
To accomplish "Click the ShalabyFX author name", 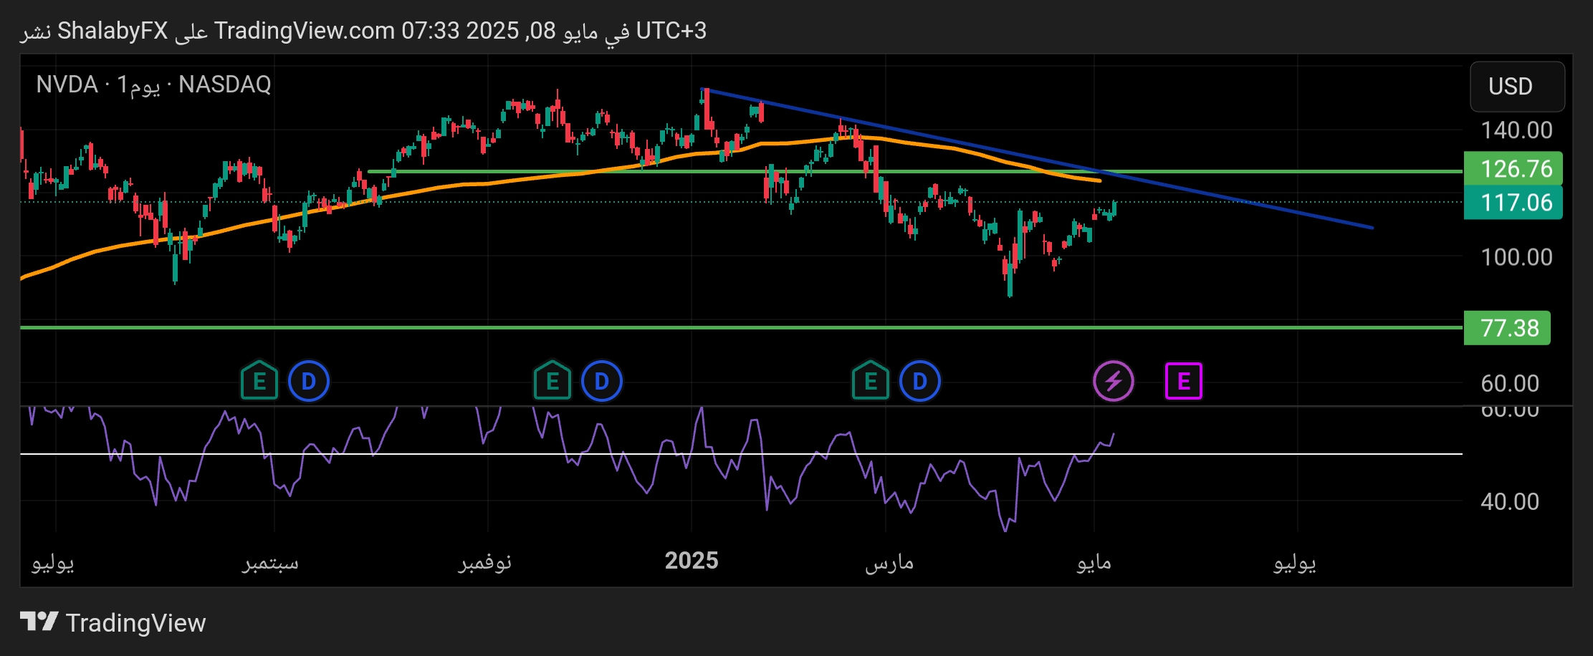I will (x=113, y=31).
